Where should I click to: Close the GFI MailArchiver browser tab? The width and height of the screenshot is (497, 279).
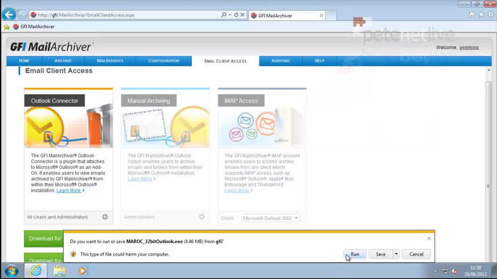[322, 15]
